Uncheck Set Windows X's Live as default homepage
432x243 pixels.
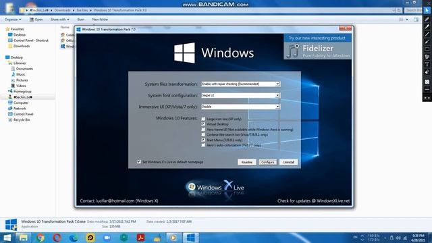(x=138, y=162)
